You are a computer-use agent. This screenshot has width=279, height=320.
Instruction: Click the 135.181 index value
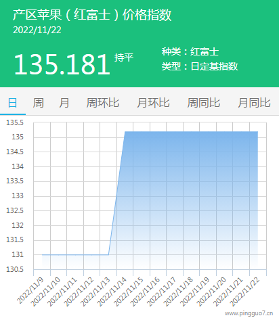point(62,64)
